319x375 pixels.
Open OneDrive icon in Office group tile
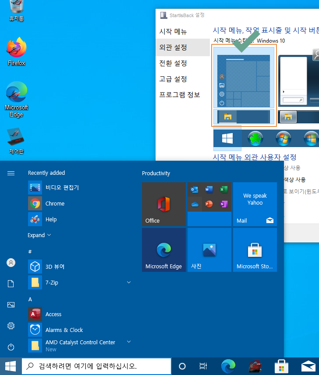coord(195,204)
